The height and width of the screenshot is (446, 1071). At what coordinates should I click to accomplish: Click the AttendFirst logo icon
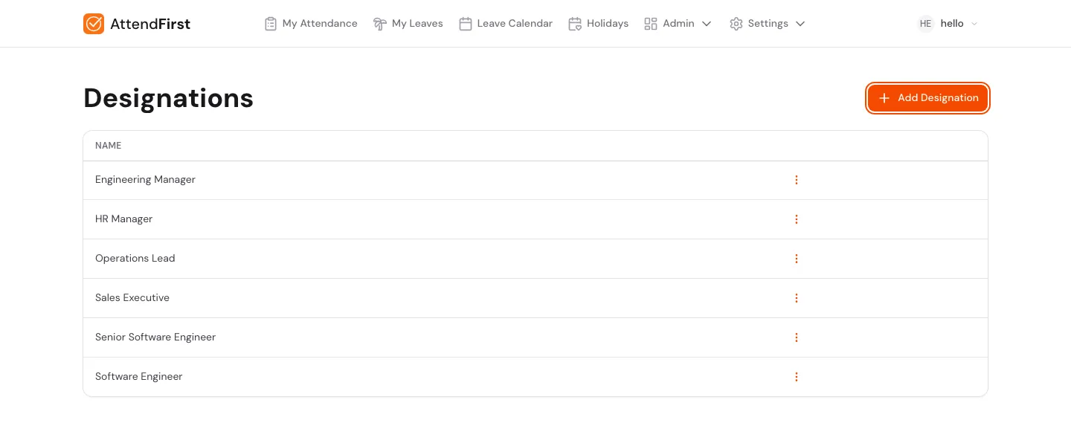94,24
